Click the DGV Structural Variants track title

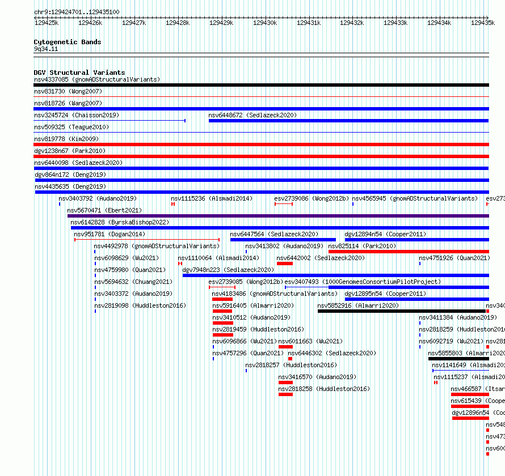(79, 73)
